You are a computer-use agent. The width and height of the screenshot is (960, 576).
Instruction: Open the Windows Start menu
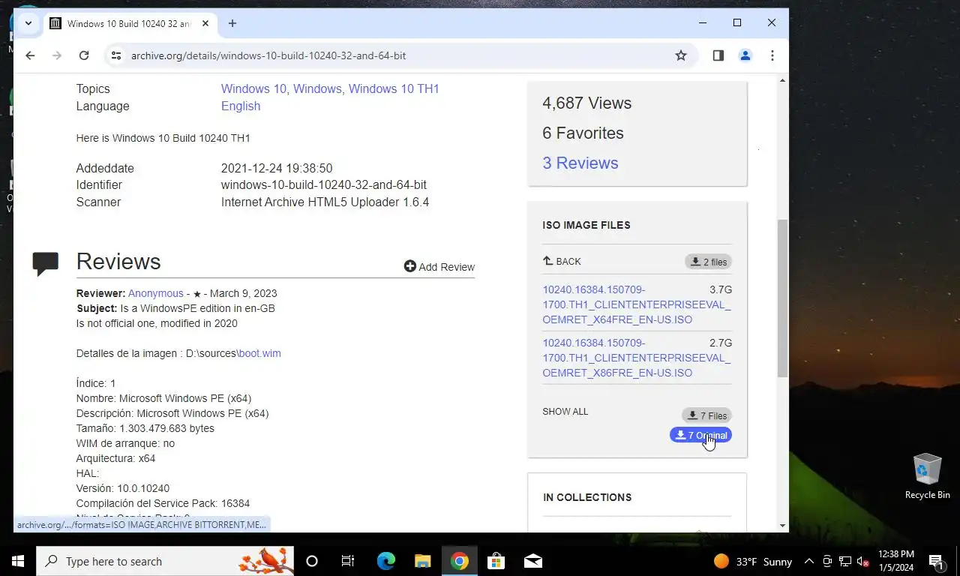point(18,561)
